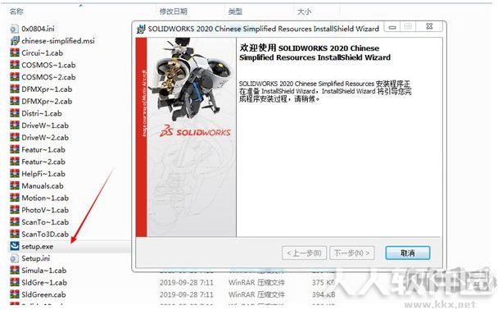Select the file name 0x0804.ini

pos(38,29)
